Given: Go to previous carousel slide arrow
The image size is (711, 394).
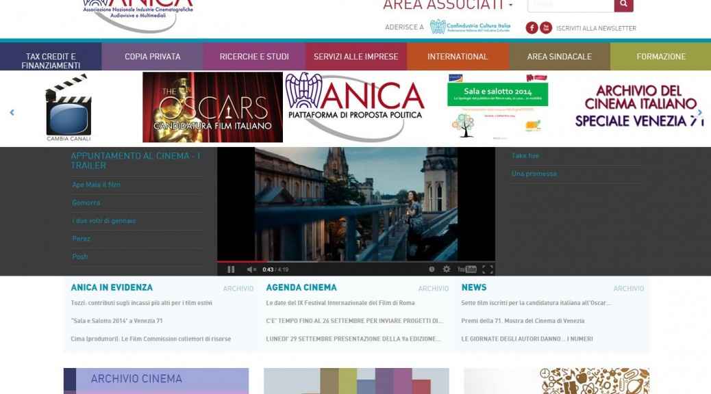Looking at the screenshot, I should pos(12,112).
